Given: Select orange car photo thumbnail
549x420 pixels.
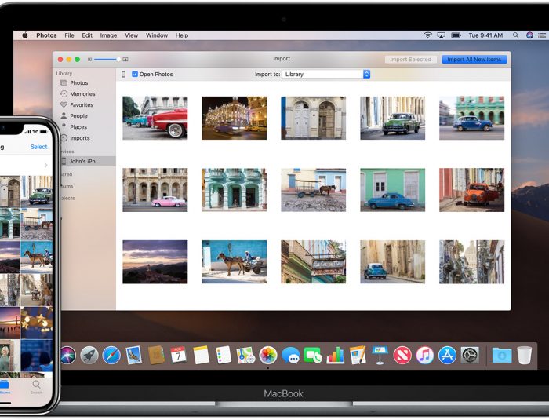Looking at the screenshot, I should pyautogui.click(x=472, y=190).
